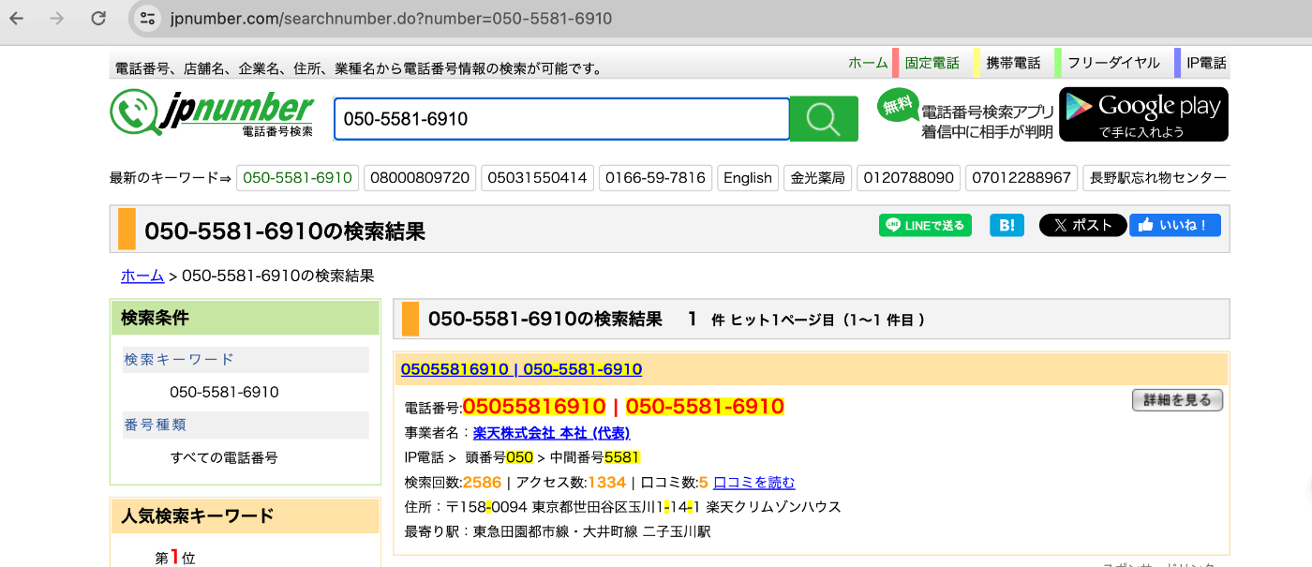
Task: Open site info icon in address bar
Action: pos(147,19)
